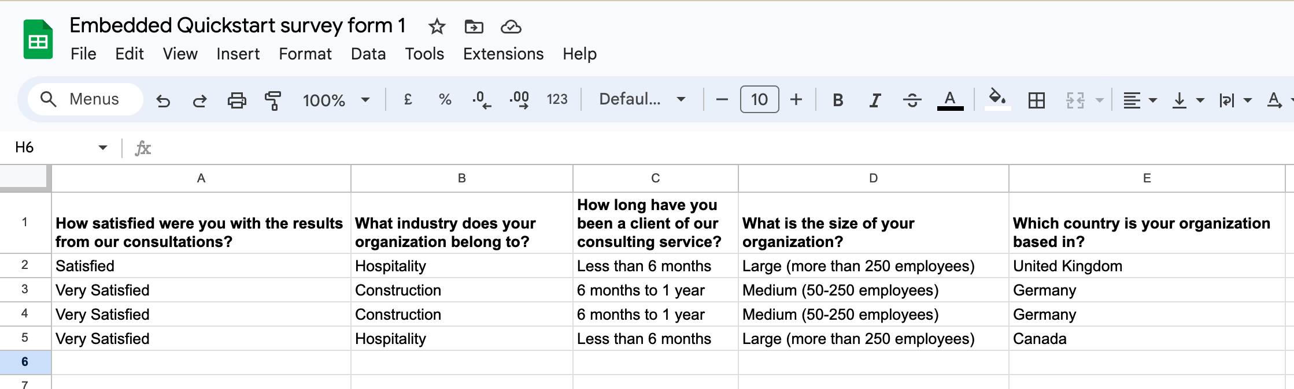This screenshot has height=389, width=1294.
Task: Star the spreadsheet
Action: [x=436, y=27]
